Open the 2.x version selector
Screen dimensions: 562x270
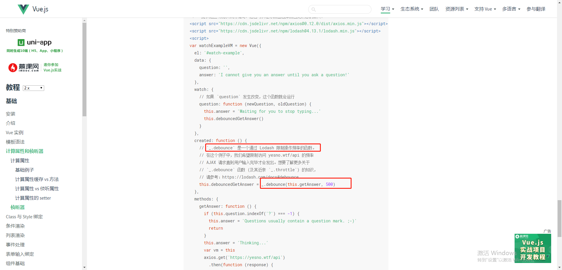click(33, 88)
